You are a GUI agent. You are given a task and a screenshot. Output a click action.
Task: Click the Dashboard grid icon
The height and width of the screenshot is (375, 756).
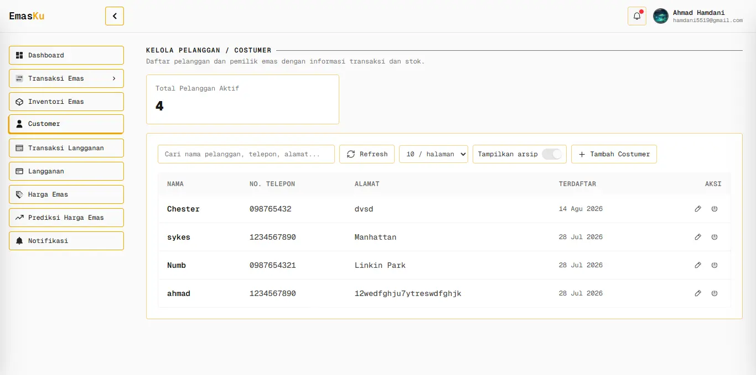19,55
